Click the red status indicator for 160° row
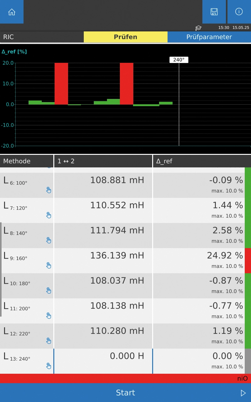The image size is (251, 402). pos(248,261)
